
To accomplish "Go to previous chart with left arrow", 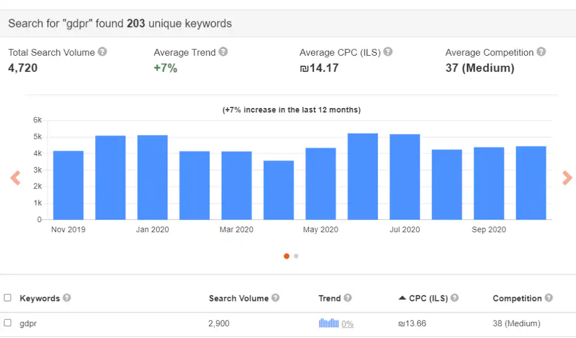I will point(15,178).
